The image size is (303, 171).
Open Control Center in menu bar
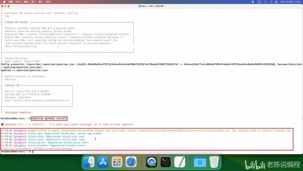[276, 2]
